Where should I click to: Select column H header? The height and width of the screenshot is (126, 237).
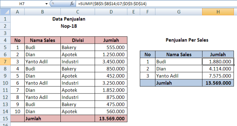[218, 12]
